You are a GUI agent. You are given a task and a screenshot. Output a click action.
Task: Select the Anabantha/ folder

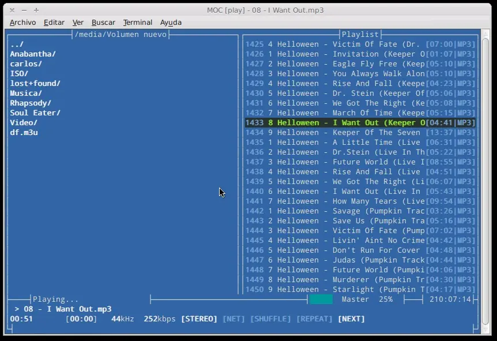(33, 54)
